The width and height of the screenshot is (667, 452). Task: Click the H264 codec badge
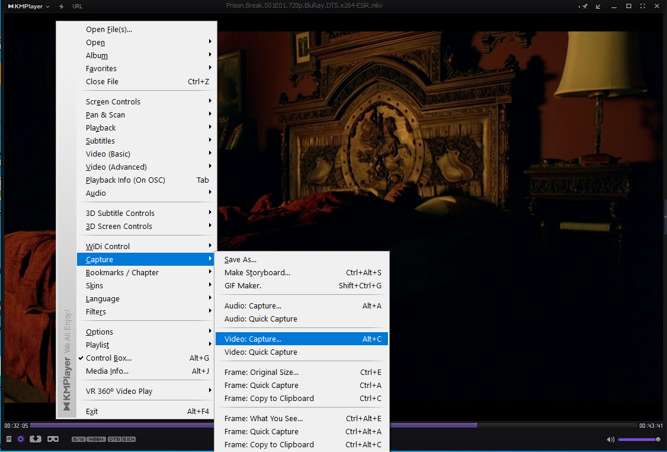pos(96,440)
